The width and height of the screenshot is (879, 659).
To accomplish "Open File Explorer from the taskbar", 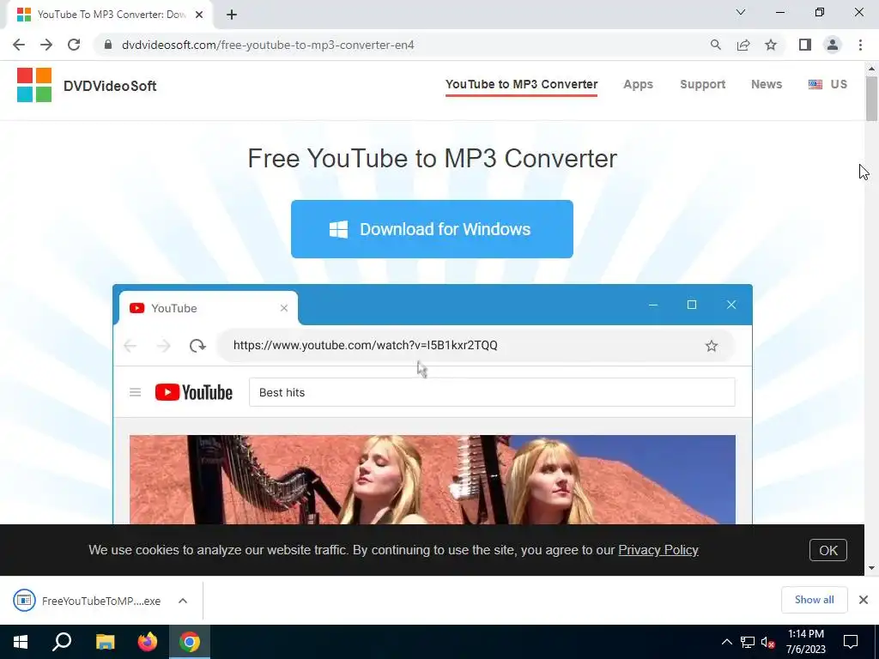I will 105,642.
